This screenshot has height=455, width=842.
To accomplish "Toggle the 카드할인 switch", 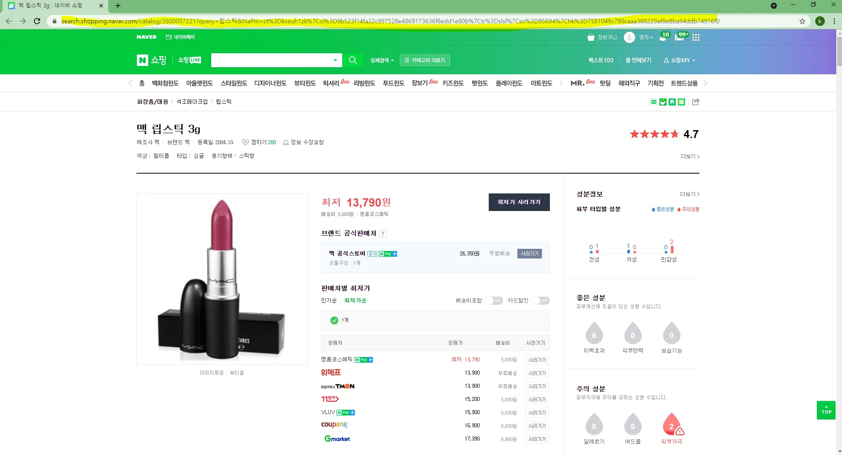I will click(541, 301).
